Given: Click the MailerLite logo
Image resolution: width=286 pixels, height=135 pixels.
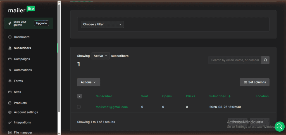Looking at the screenshot, I should [22, 9].
